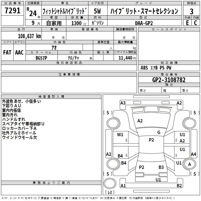Select the lot number 7291
This screenshot has height=201, width=201.
13,11
